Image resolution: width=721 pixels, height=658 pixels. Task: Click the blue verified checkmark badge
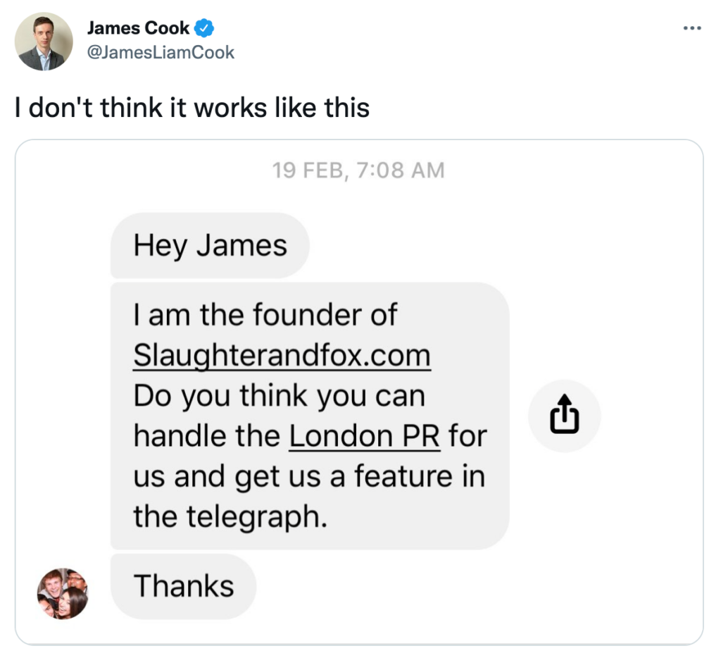205,29
